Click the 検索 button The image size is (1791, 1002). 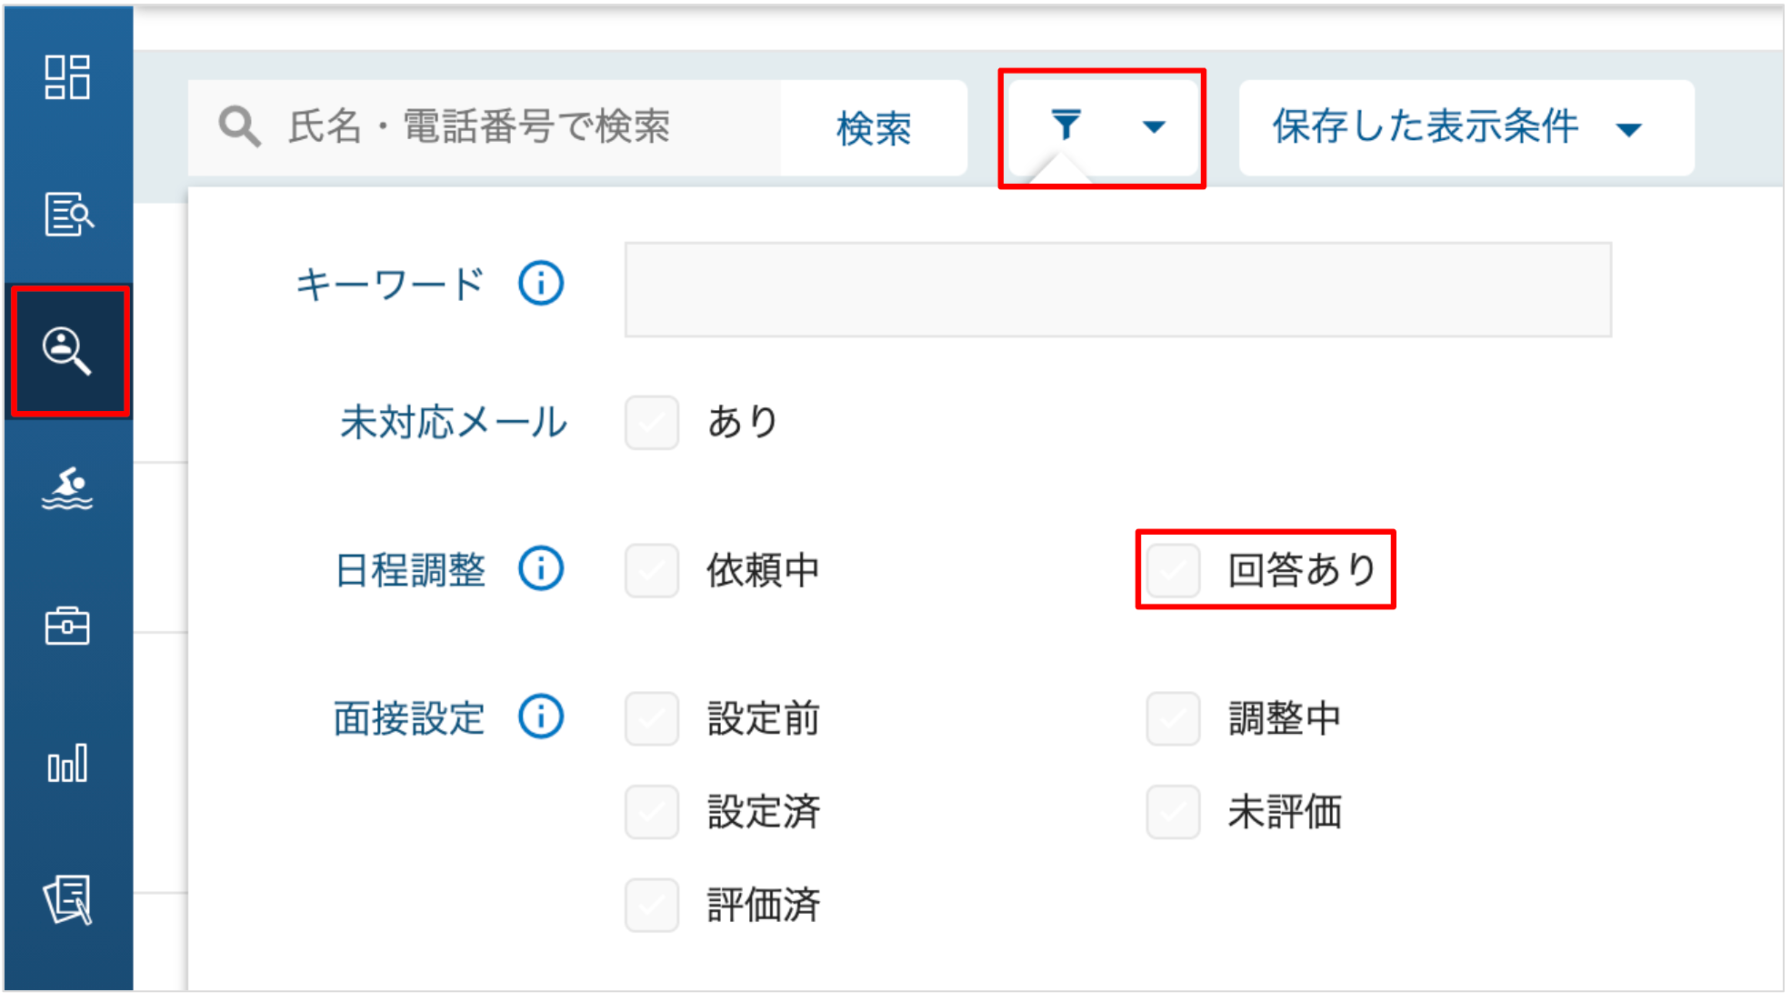click(874, 128)
